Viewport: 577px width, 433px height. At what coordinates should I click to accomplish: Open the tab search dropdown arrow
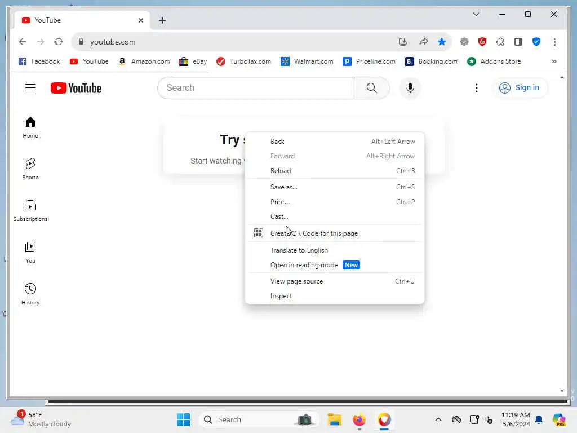point(476,14)
